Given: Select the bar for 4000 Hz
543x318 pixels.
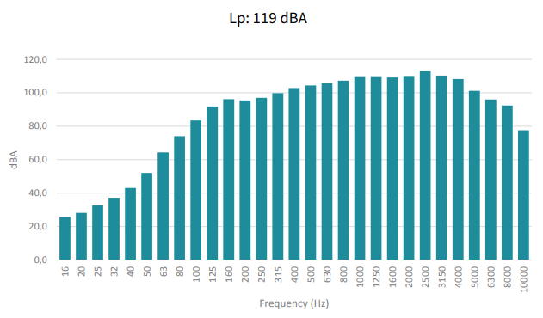Looking at the screenshot, I should [x=458, y=169].
